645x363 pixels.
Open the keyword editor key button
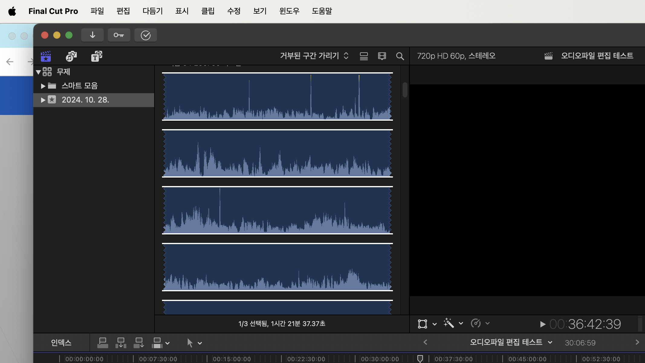pos(119,35)
